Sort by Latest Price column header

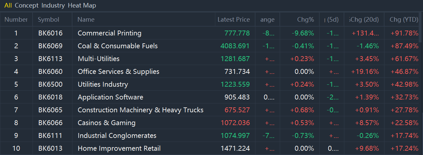tap(233, 20)
